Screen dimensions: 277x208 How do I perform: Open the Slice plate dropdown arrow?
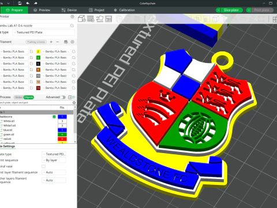point(218,10)
